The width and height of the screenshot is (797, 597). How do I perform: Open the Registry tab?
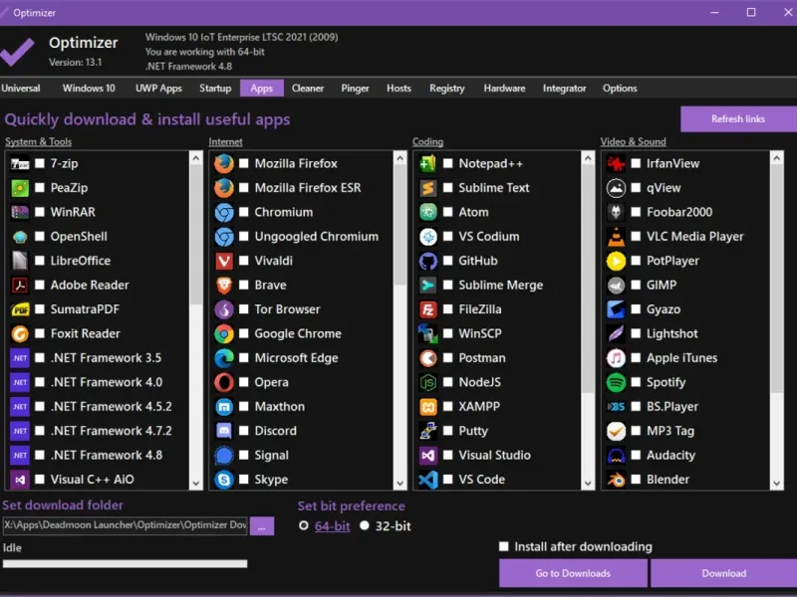[446, 89]
